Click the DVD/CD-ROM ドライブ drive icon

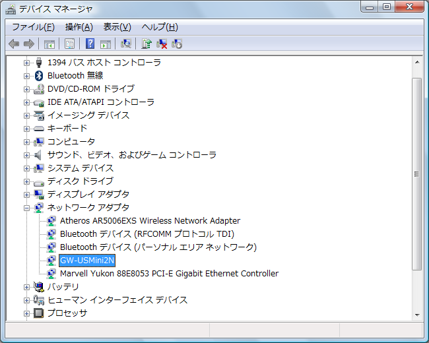pyautogui.click(x=39, y=89)
